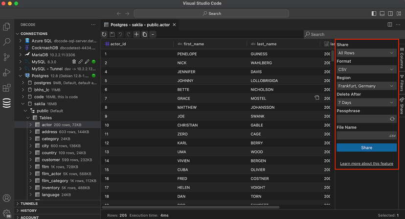Delete row with the minus icon
Image resolution: width=405 pixels, height=219 pixels.
click(x=153, y=34)
